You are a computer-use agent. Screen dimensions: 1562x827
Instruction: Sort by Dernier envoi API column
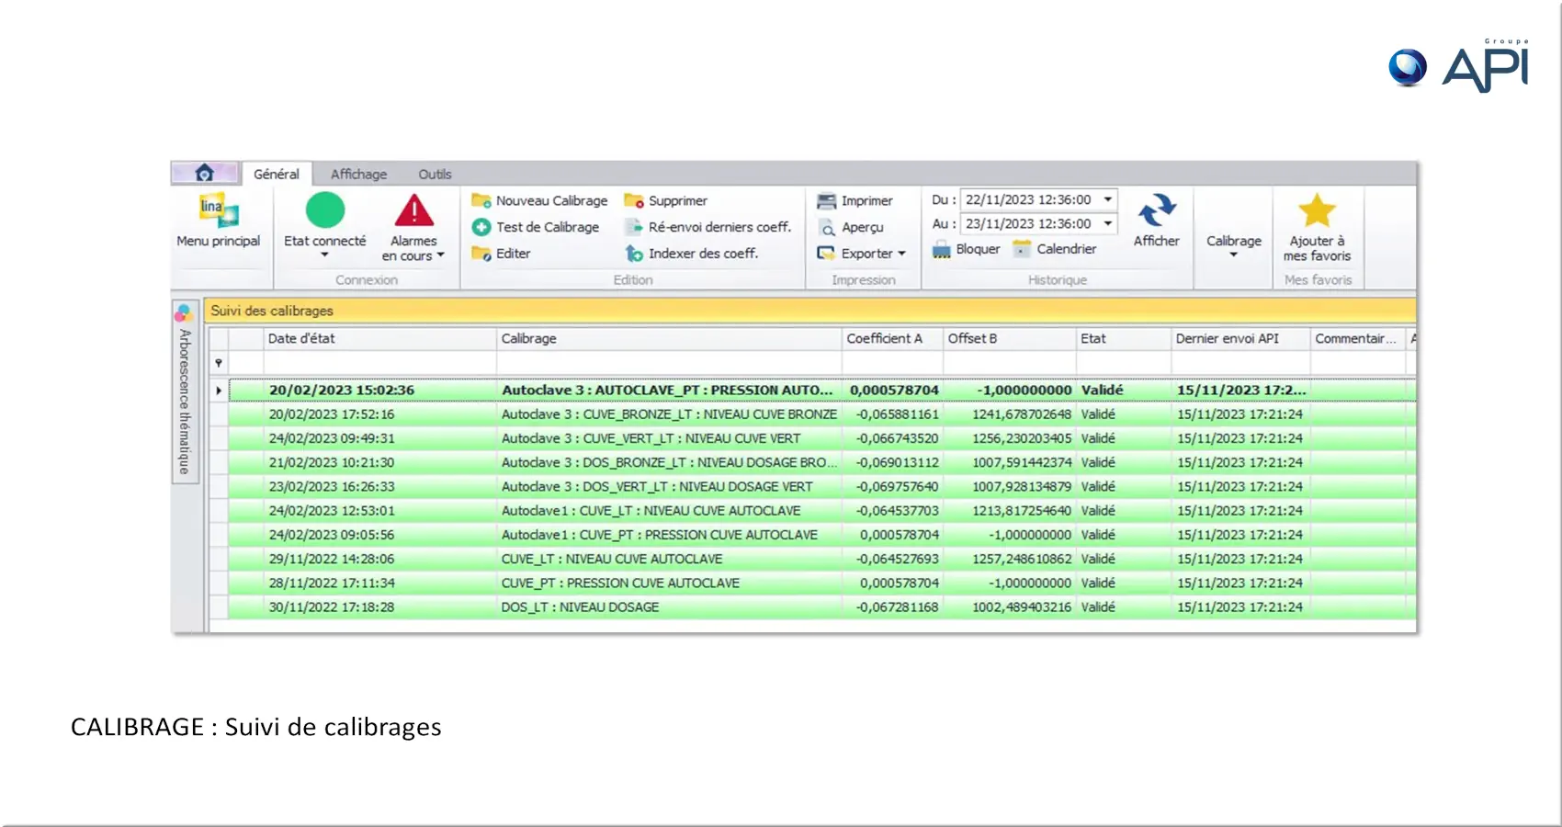tap(1240, 338)
